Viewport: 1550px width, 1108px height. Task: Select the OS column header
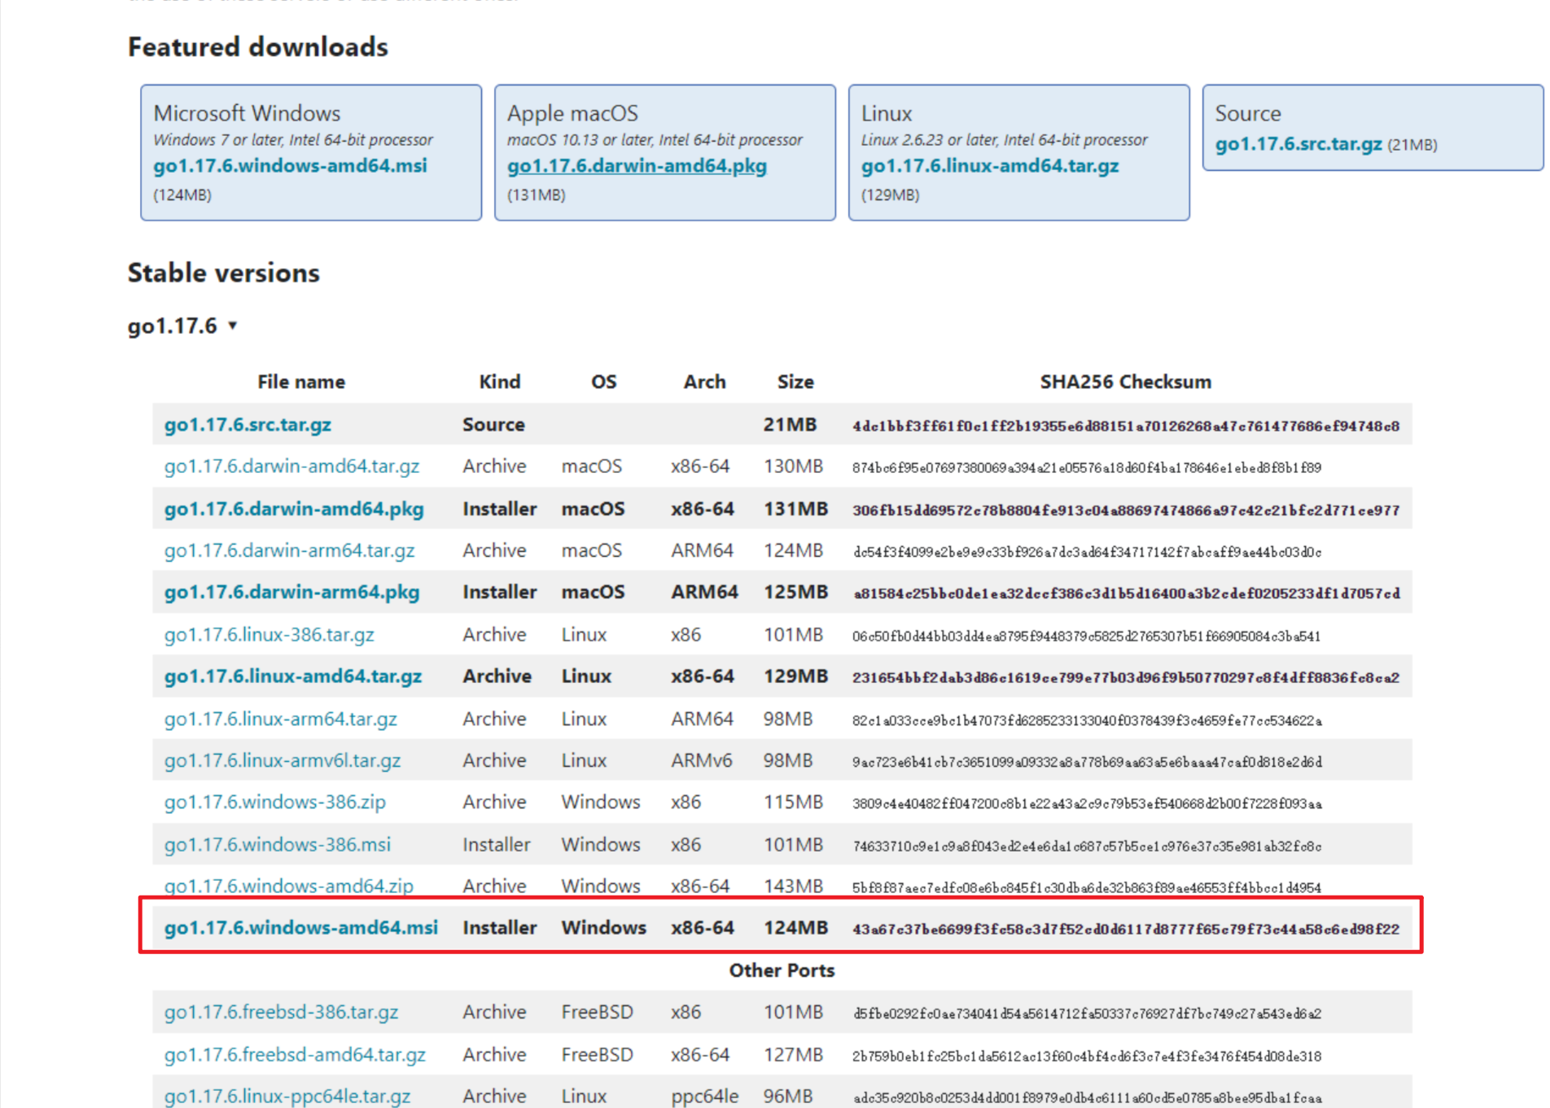604,382
